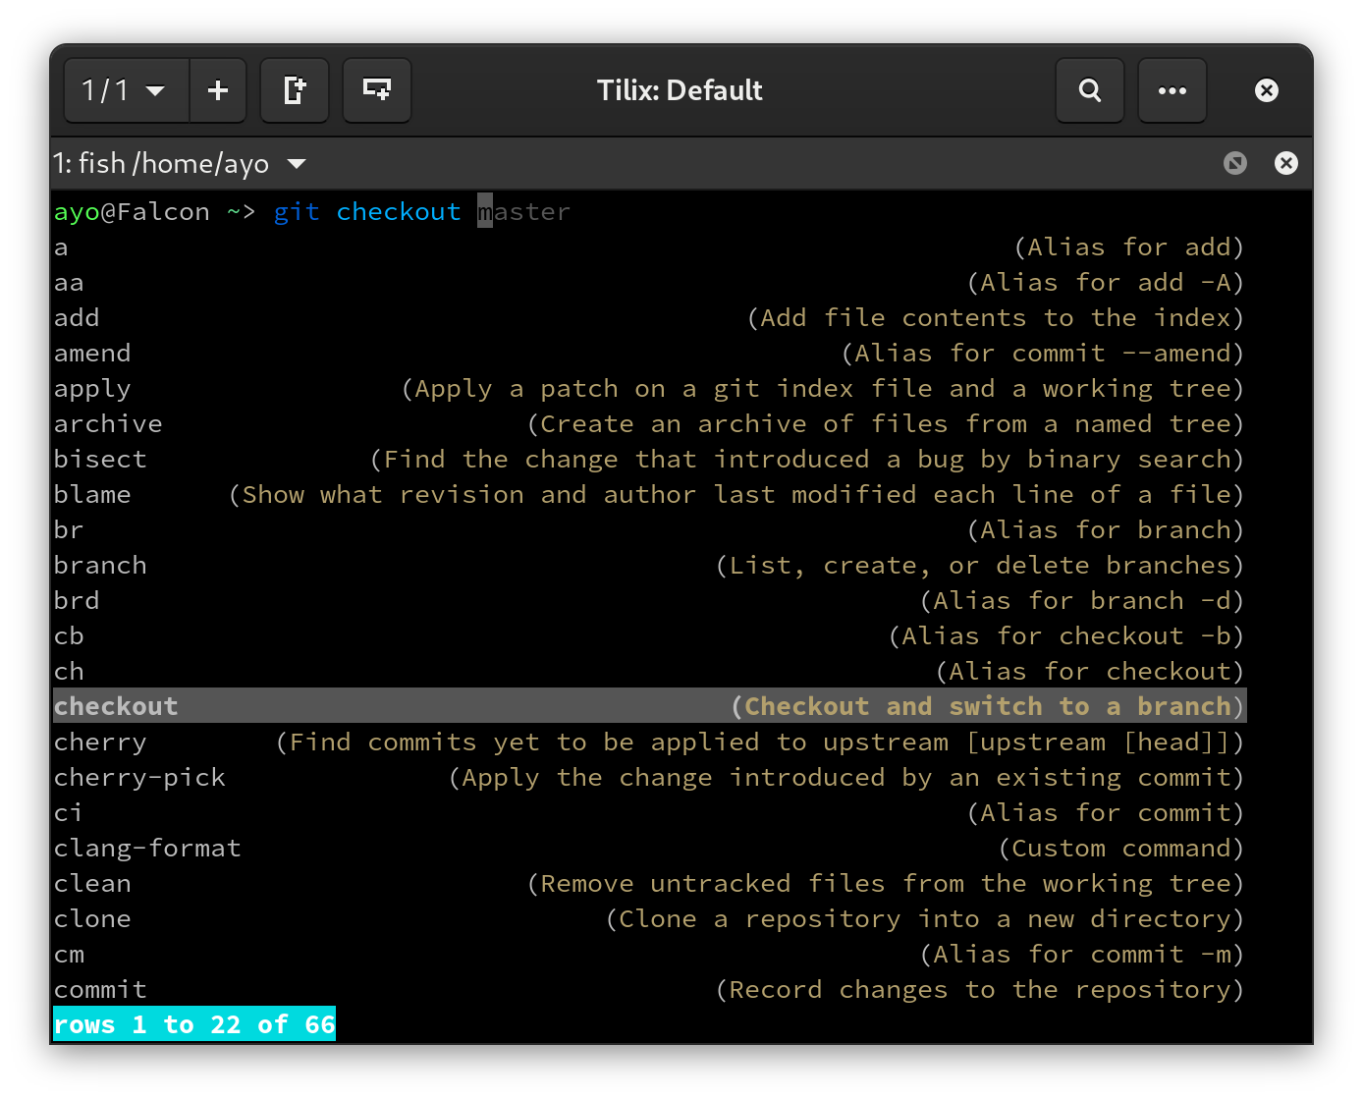Open the three-dot hamburger menu
The image size is (1363, 1100).
coord(1172,90)
